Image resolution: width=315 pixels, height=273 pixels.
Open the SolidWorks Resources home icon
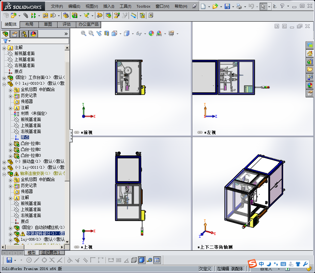[310, 53]
